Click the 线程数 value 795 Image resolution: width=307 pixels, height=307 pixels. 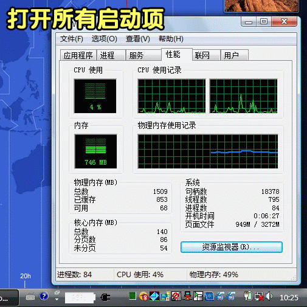click(x=274, y=199)
